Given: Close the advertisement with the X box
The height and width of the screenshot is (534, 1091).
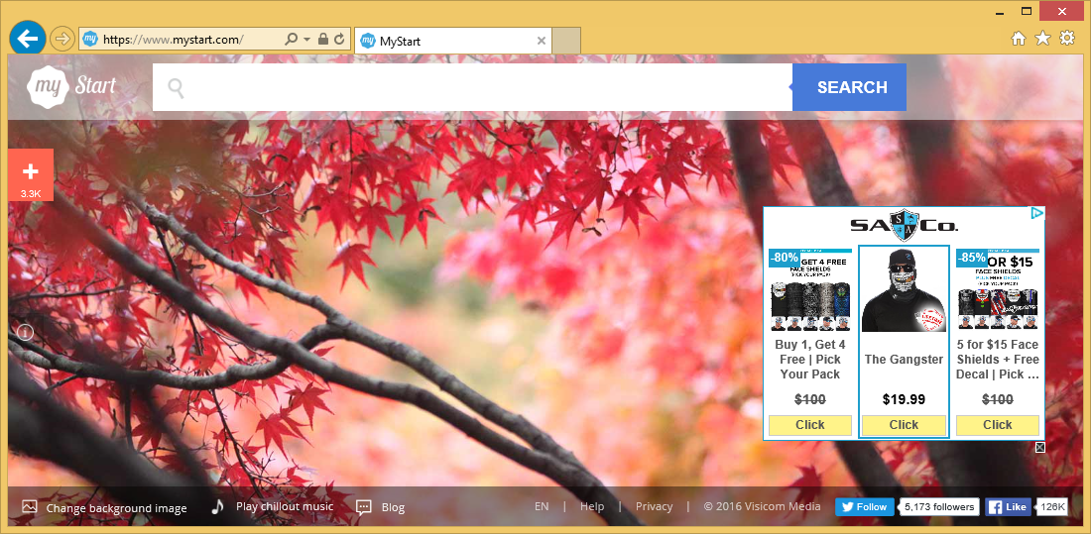Looking at the screenshot, I should [x=1039, y=447].
